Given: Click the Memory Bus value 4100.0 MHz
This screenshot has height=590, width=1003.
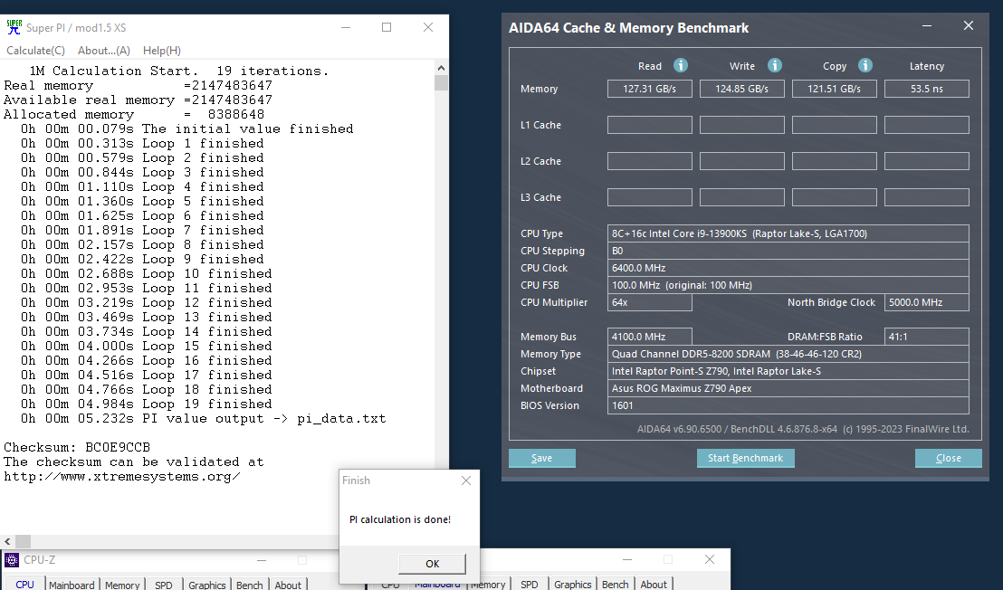Looking at the screenshot, I should 649,337.
